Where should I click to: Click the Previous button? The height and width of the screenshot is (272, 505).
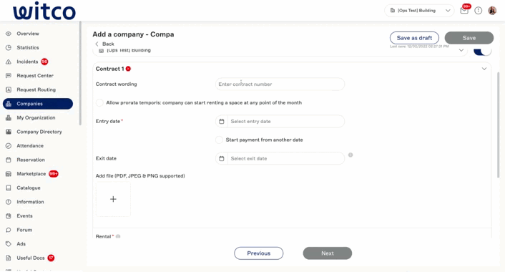pyautogui.click(x=259, y=253)
